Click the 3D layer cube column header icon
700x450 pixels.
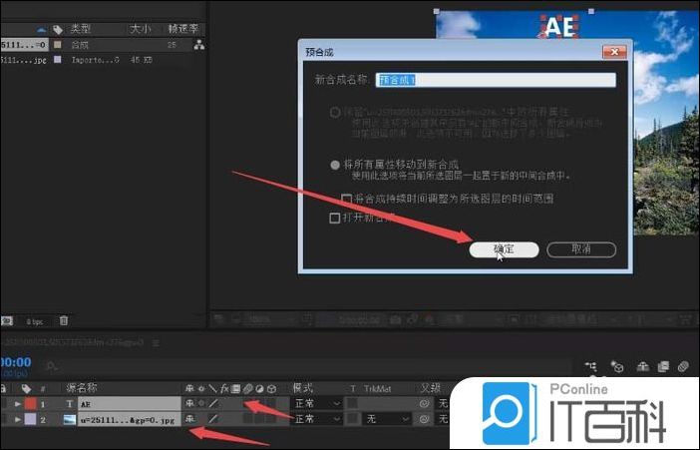click(271, 388)
